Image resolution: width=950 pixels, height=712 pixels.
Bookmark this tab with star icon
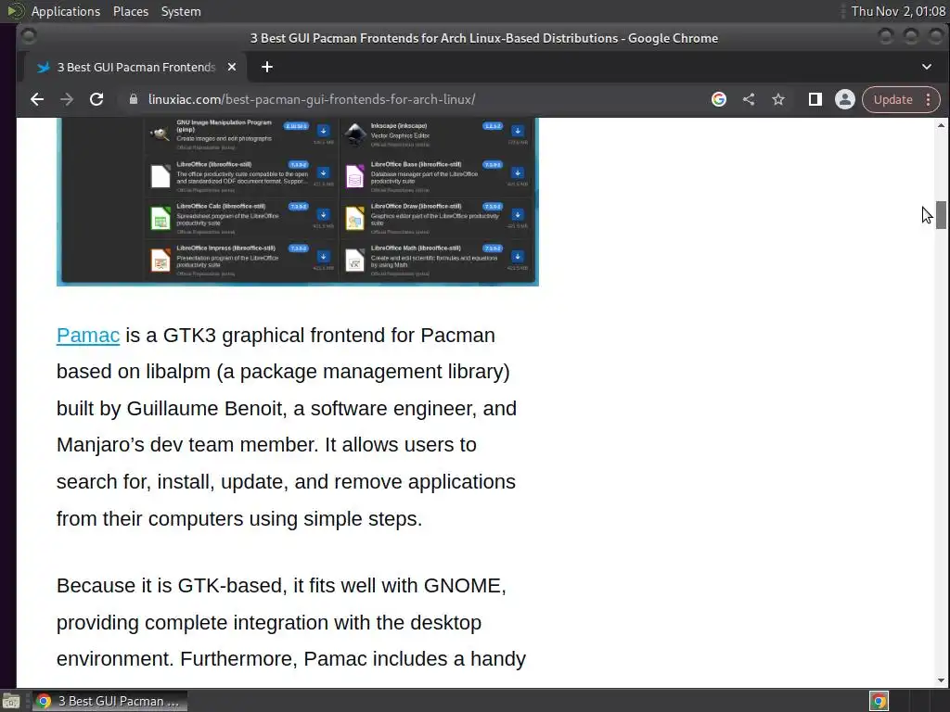tap(778, 100)
